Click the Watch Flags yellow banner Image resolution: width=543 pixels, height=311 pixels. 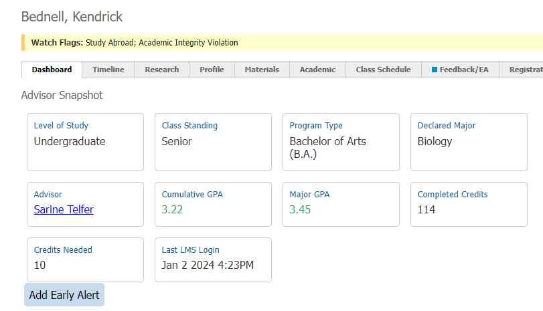pyautogui.click(x=283, y=43)
